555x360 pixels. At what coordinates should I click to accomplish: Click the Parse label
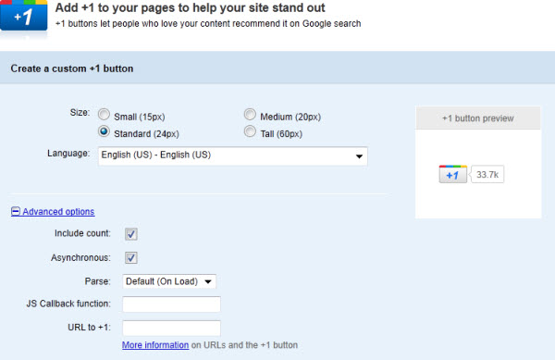98,281
